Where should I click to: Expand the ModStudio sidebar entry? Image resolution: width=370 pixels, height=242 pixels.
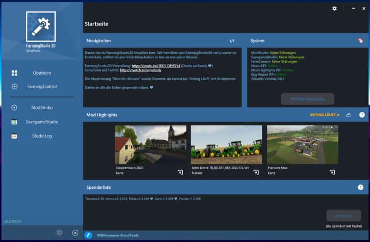(14, 108)
